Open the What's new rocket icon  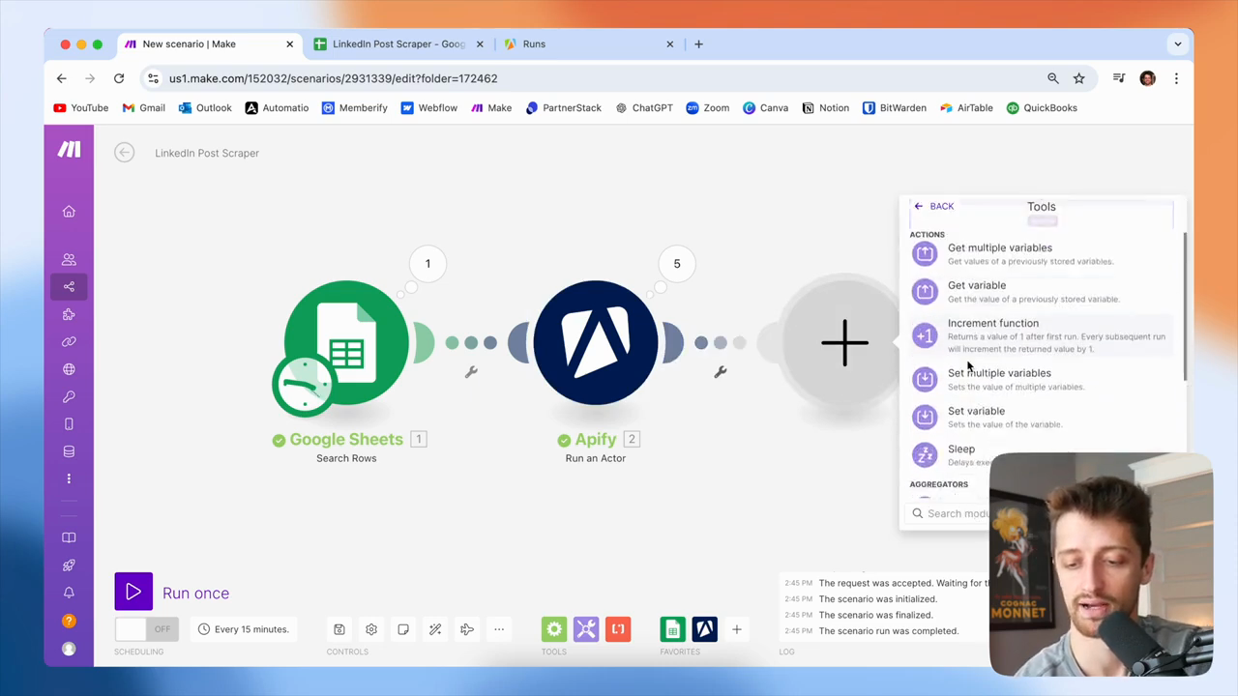[69, 565]
